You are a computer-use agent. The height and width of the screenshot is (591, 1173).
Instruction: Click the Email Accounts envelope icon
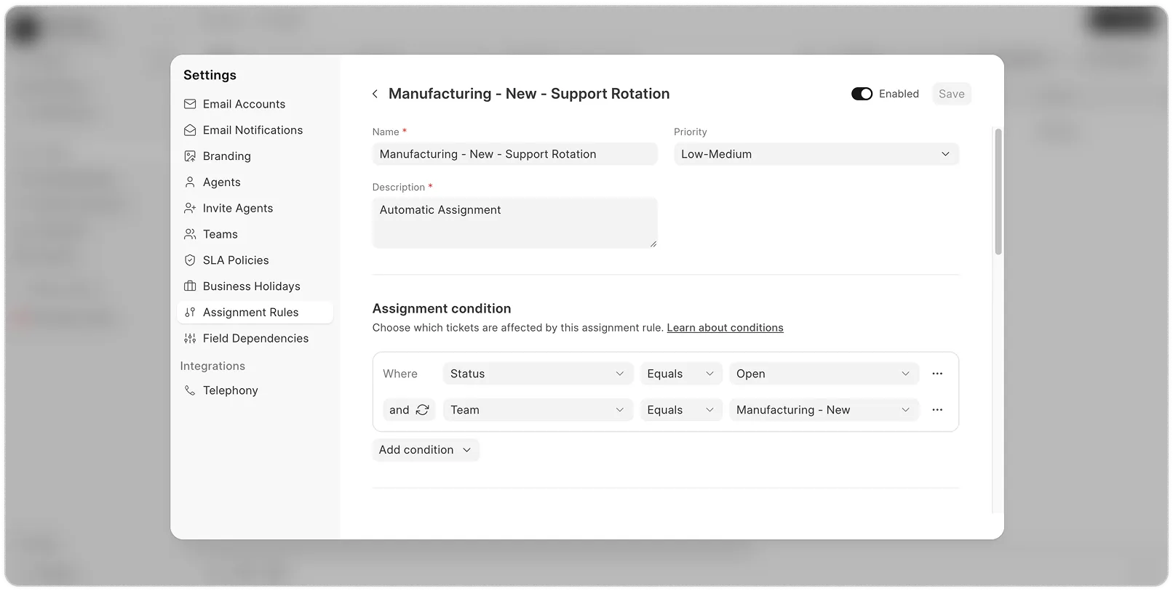[x=190, y=104]
